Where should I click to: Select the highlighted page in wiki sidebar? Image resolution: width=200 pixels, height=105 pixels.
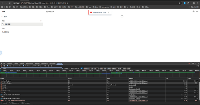[22, 24]
